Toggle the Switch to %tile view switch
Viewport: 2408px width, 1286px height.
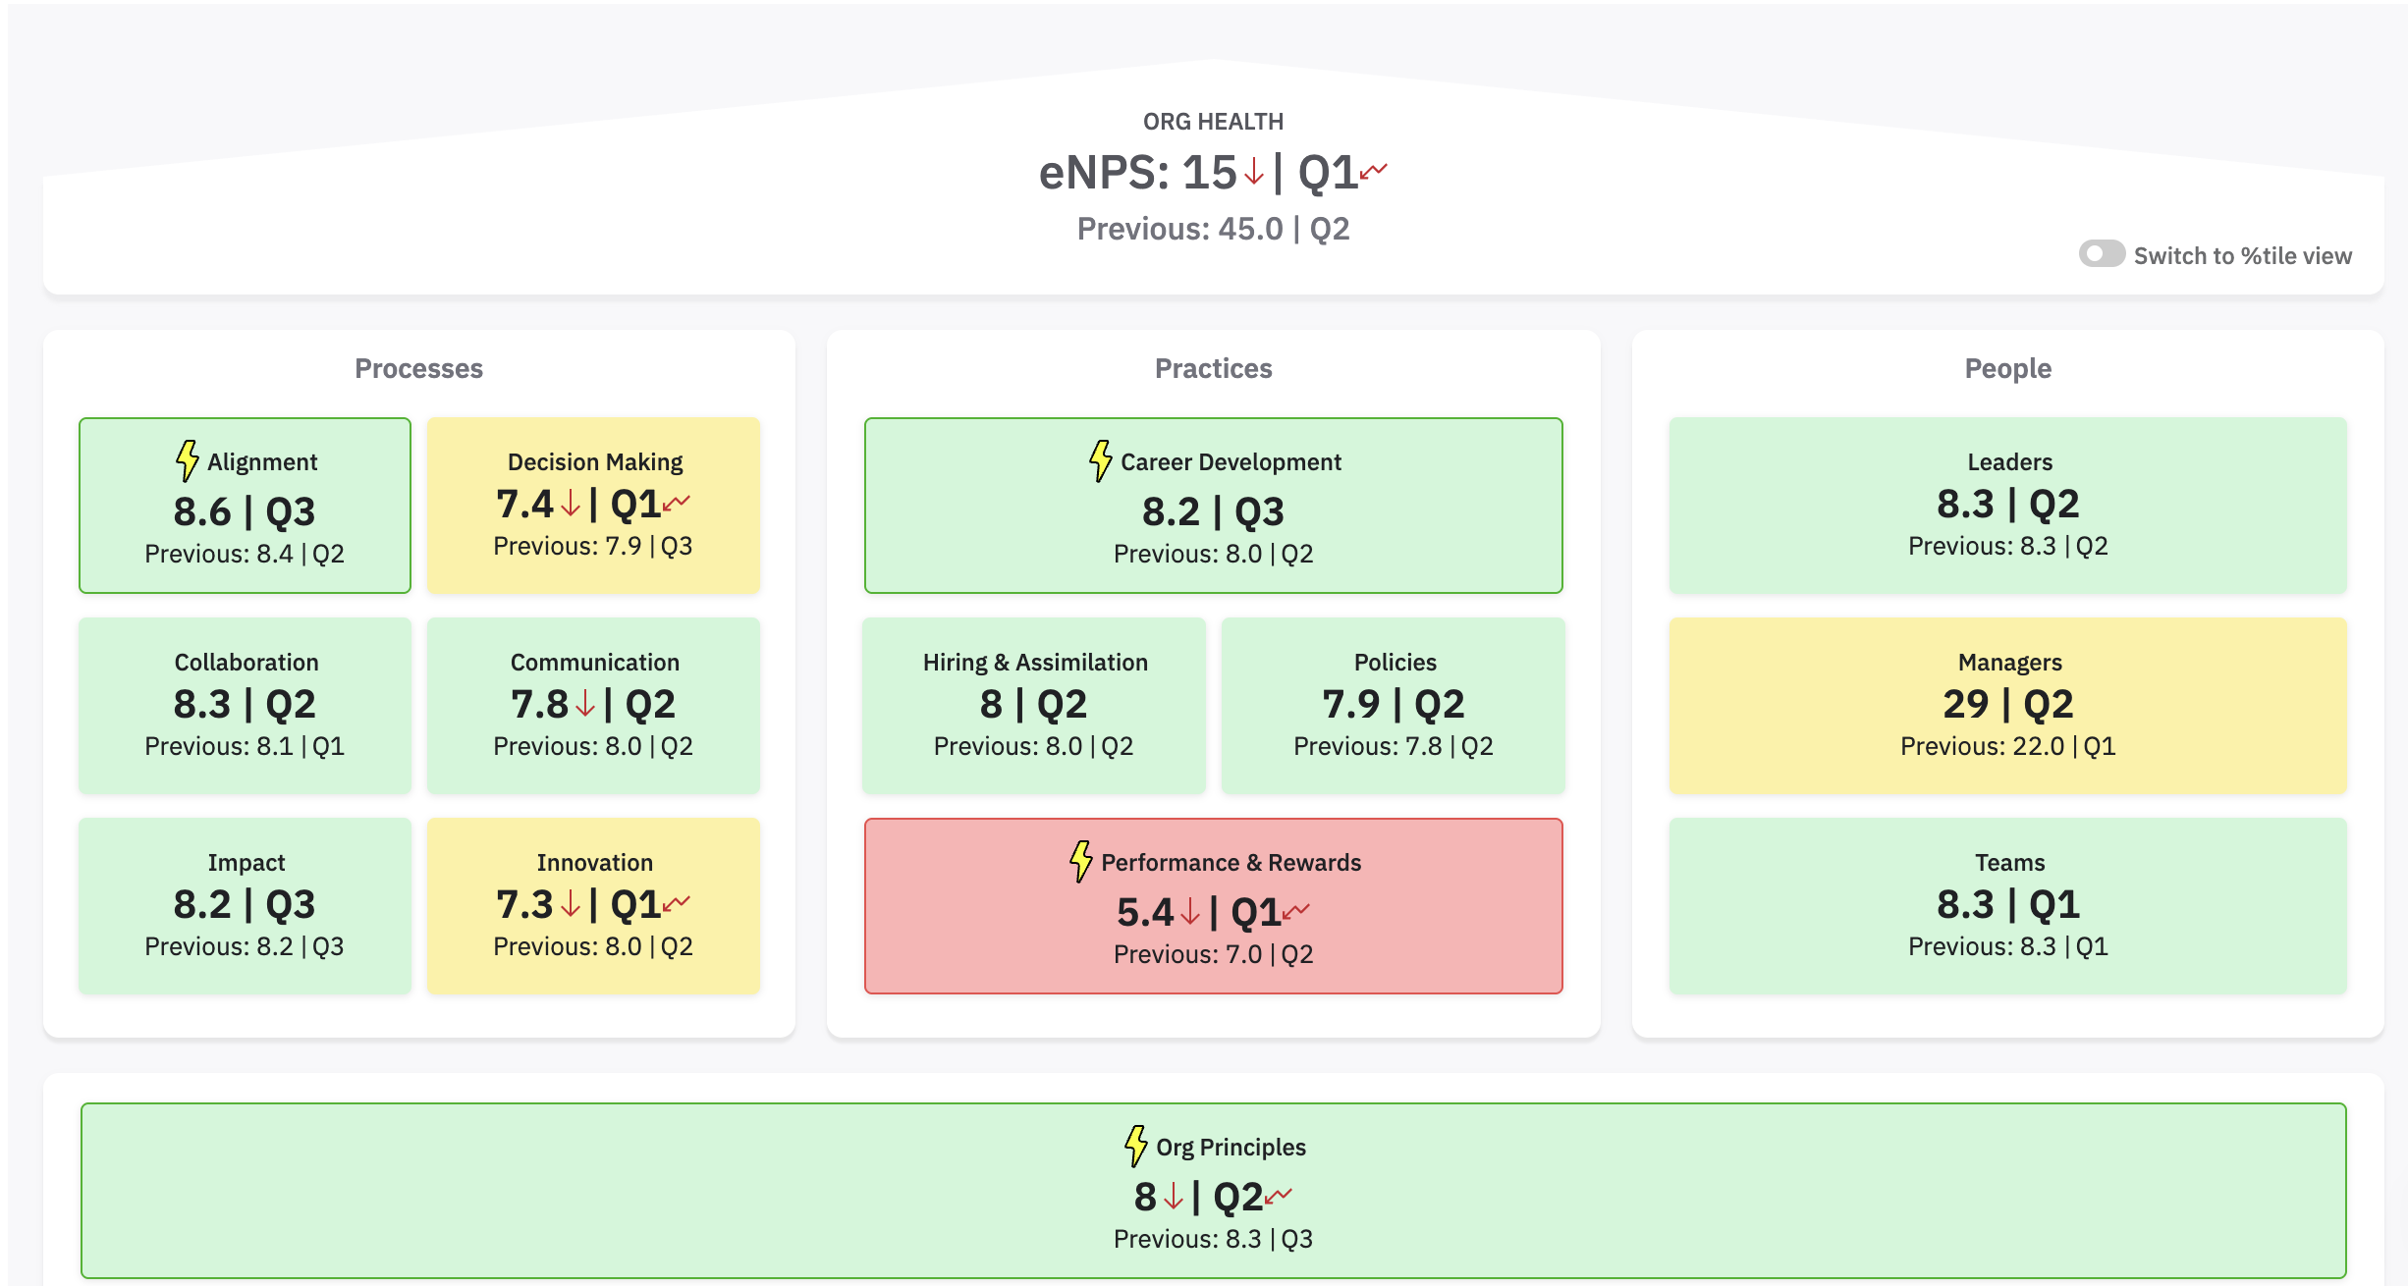tap(2101, 254)
